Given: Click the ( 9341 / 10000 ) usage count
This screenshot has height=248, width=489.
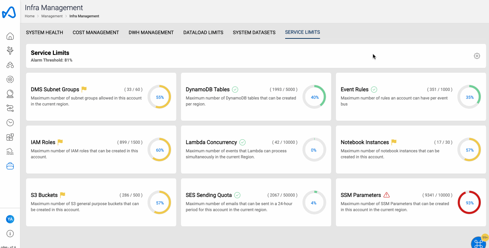Looking at the screenshot, I should coord(437,195).
